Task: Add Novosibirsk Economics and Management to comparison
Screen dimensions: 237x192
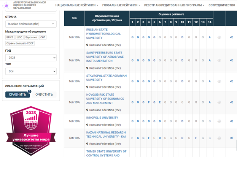Action: [219, 102]
